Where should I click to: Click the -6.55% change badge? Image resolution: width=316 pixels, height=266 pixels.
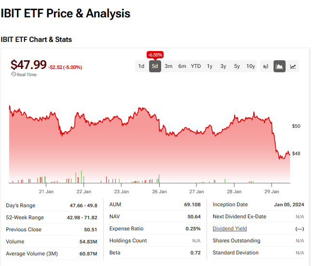click(155, 55)
